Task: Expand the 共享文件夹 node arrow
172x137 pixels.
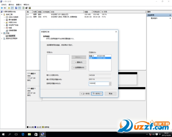Action: pos(4,22)
